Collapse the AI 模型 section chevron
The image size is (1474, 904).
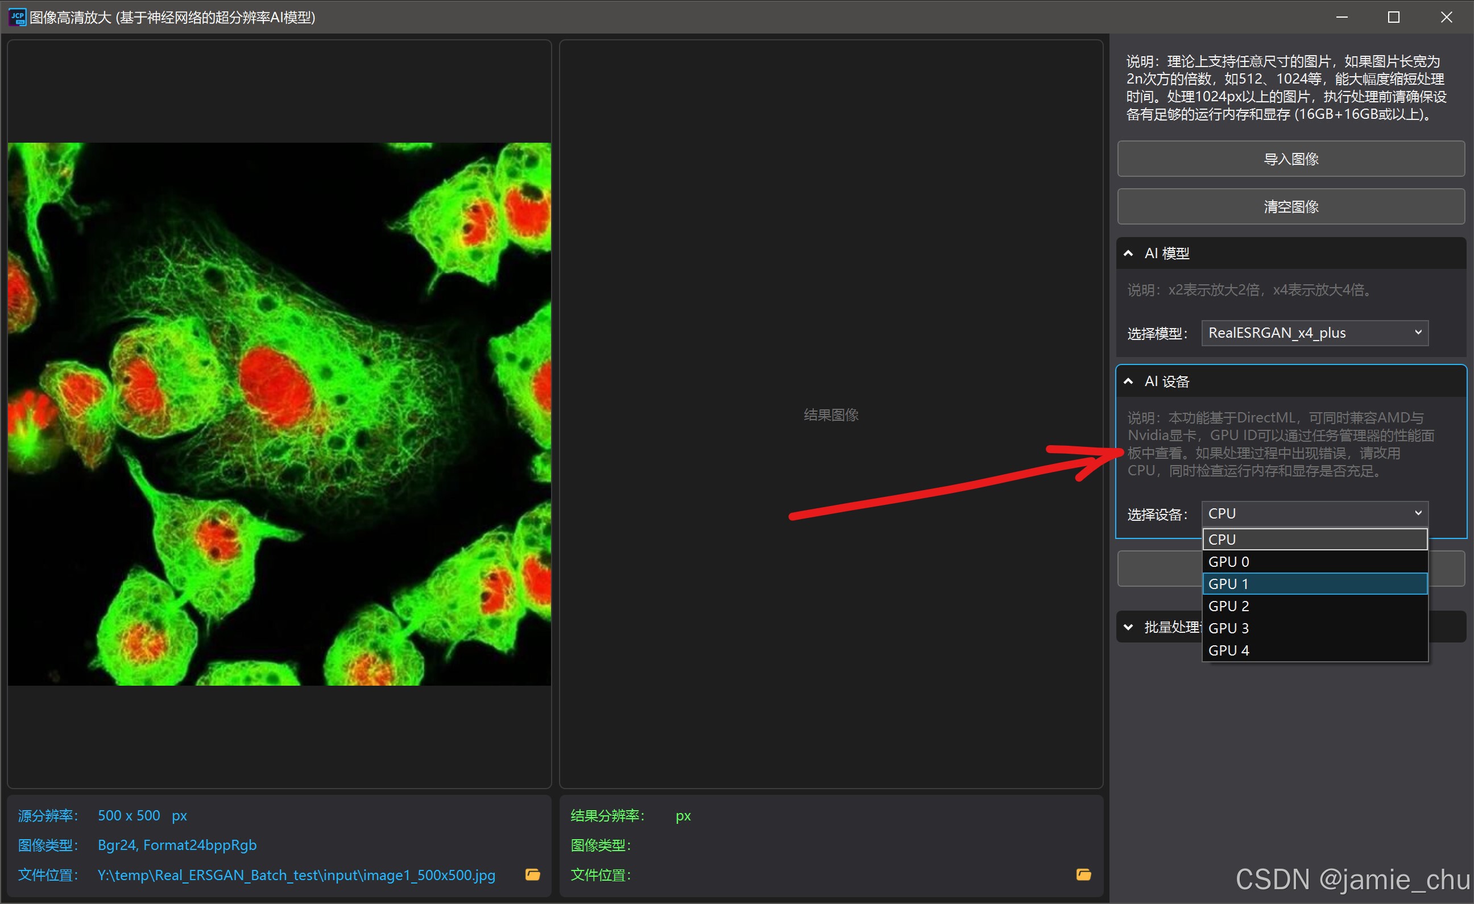[x=1128, y=253]
